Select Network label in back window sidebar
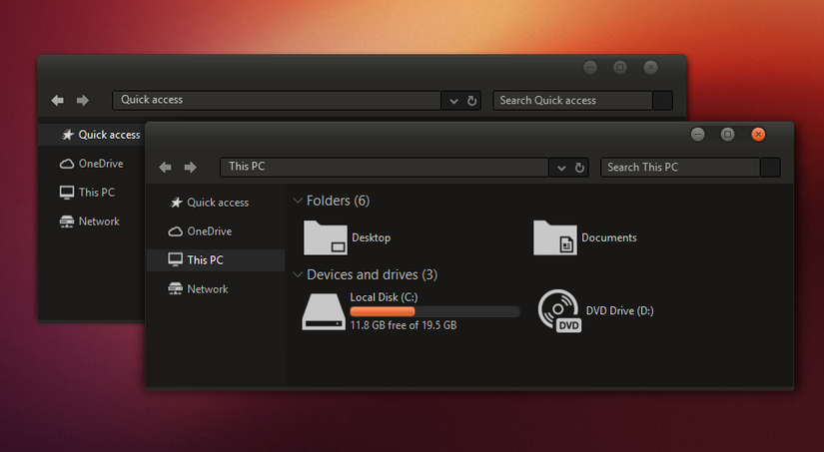The width and height of the screenshot is (824, 452). [99, 222]
